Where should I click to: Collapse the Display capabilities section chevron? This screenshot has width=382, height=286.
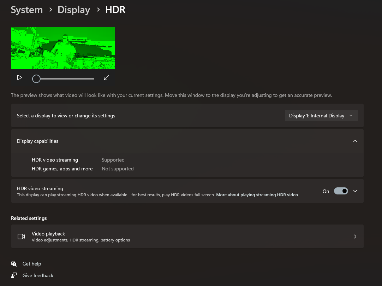tap(355, 141)
